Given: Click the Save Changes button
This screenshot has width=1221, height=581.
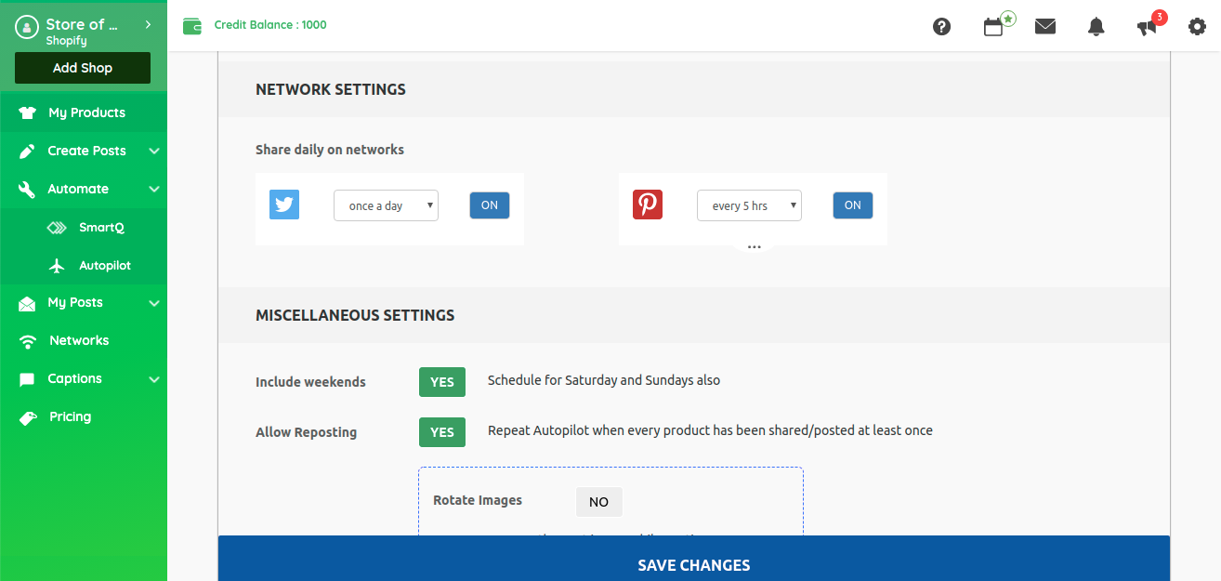Looking at the screenshot, I should pos(693,565).
